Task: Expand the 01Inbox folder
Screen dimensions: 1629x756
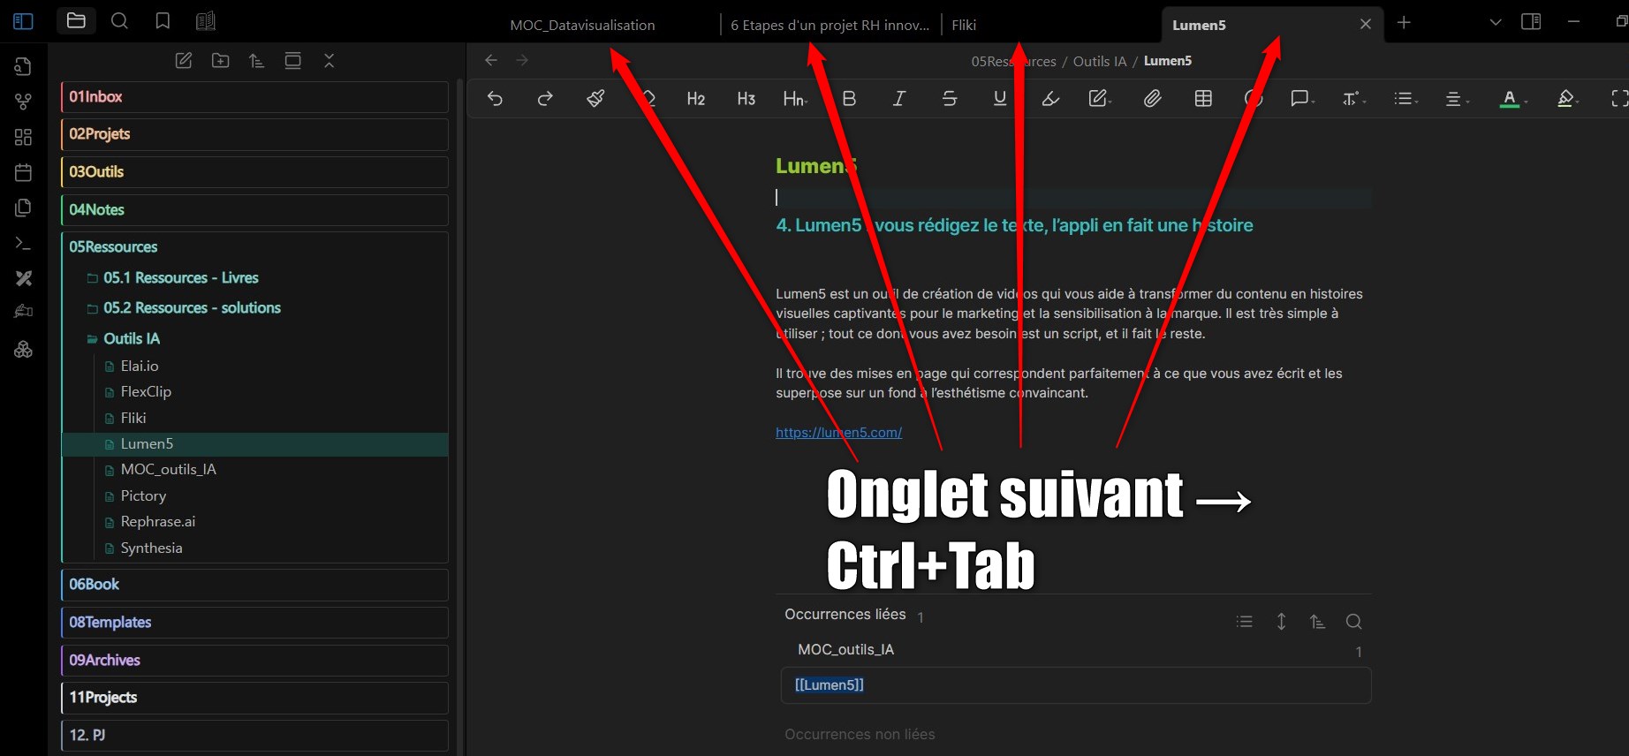Action: pyautogui.click(x=255, y=97)
